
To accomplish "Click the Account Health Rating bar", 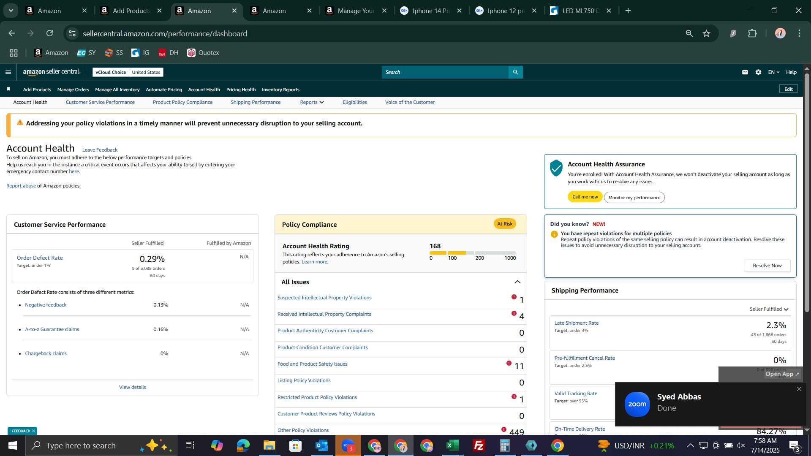I will (473, 253).
